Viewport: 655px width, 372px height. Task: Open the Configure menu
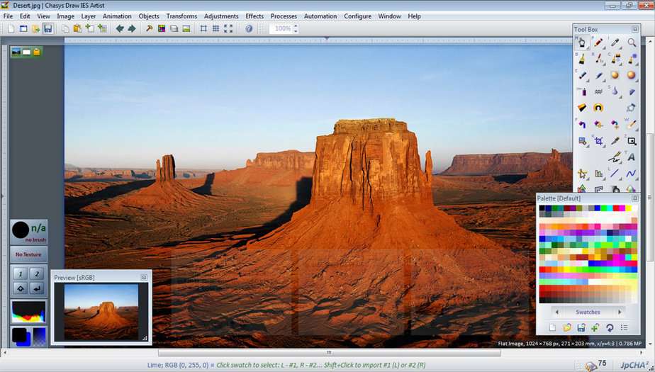point(357,16)
